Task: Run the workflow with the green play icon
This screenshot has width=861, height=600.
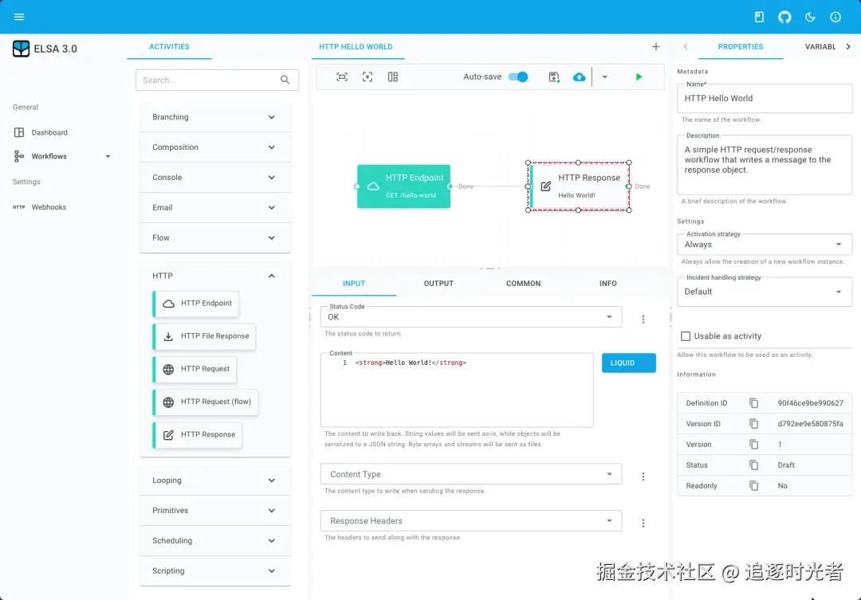Action: 639,76
